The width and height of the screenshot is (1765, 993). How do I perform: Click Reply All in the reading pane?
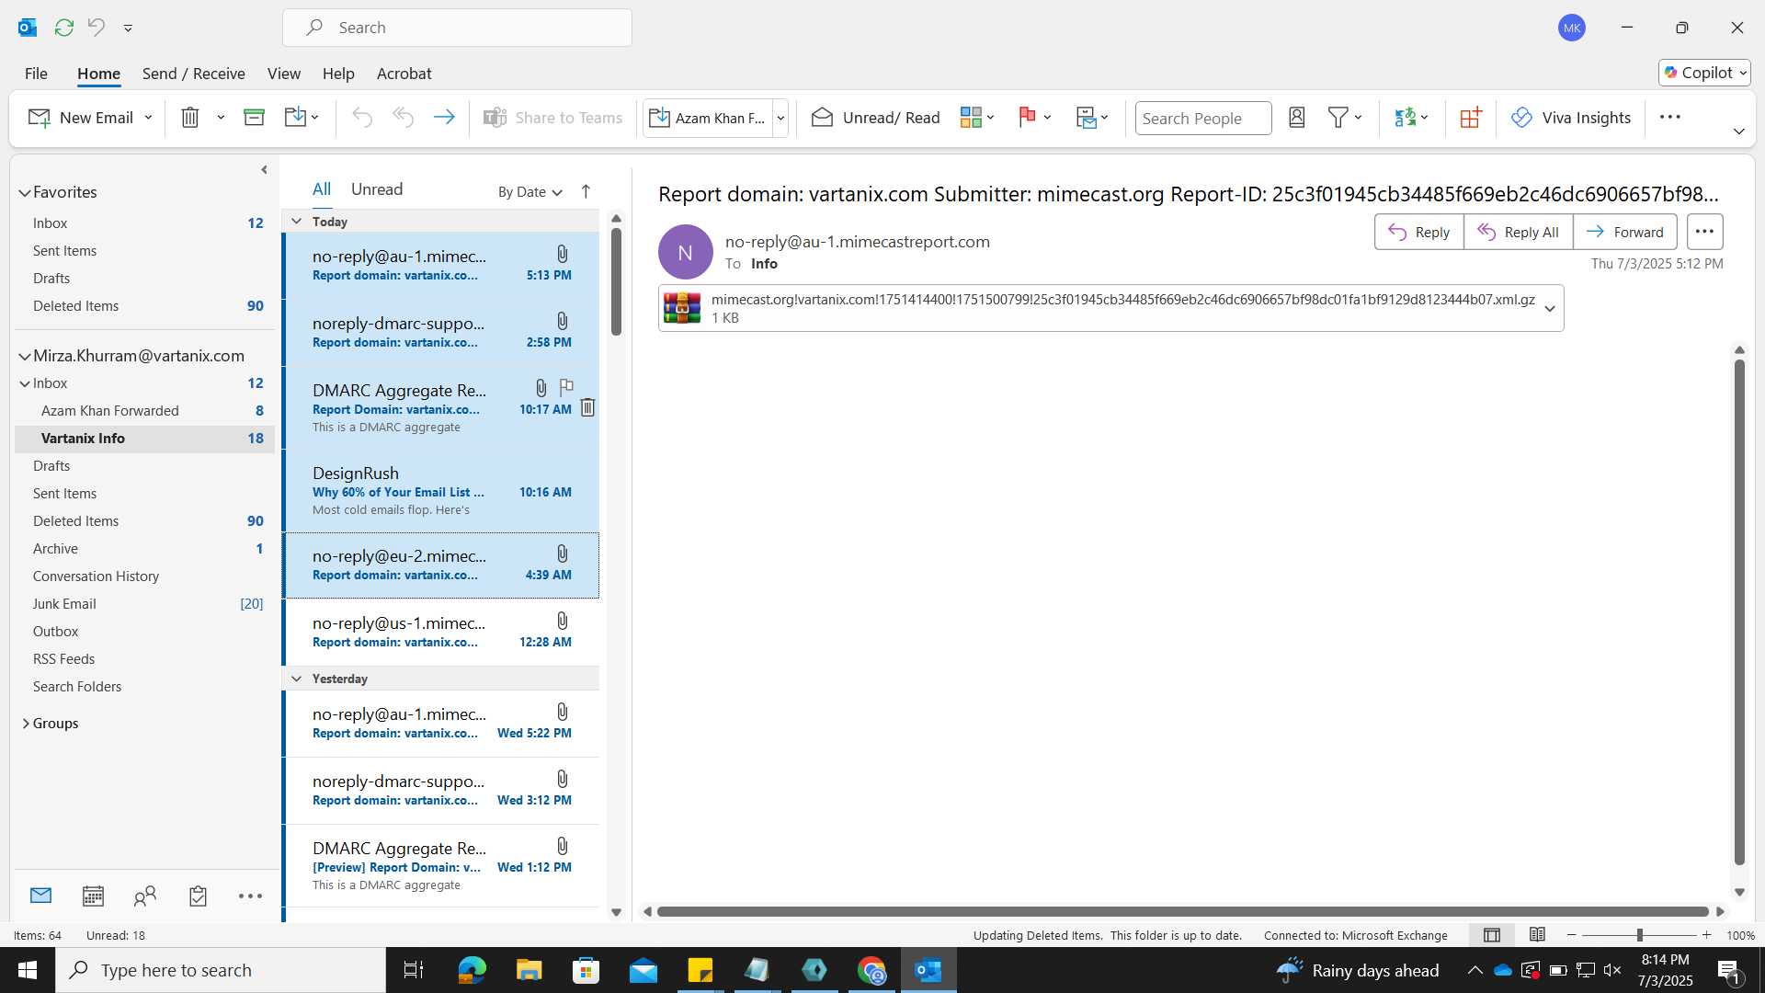[1519, 232]
